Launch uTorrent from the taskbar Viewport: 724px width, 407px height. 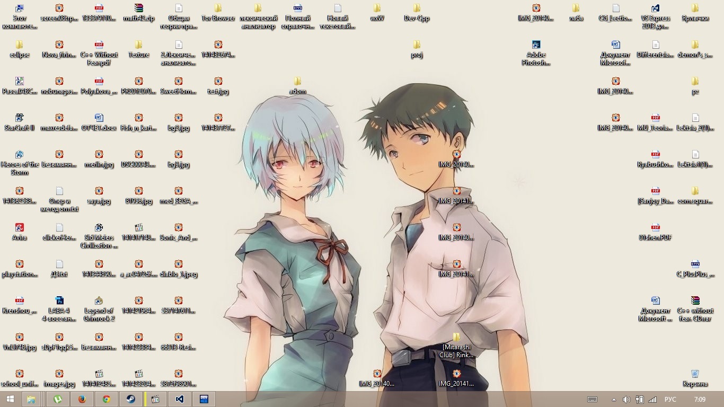click(x=58, y=399)
